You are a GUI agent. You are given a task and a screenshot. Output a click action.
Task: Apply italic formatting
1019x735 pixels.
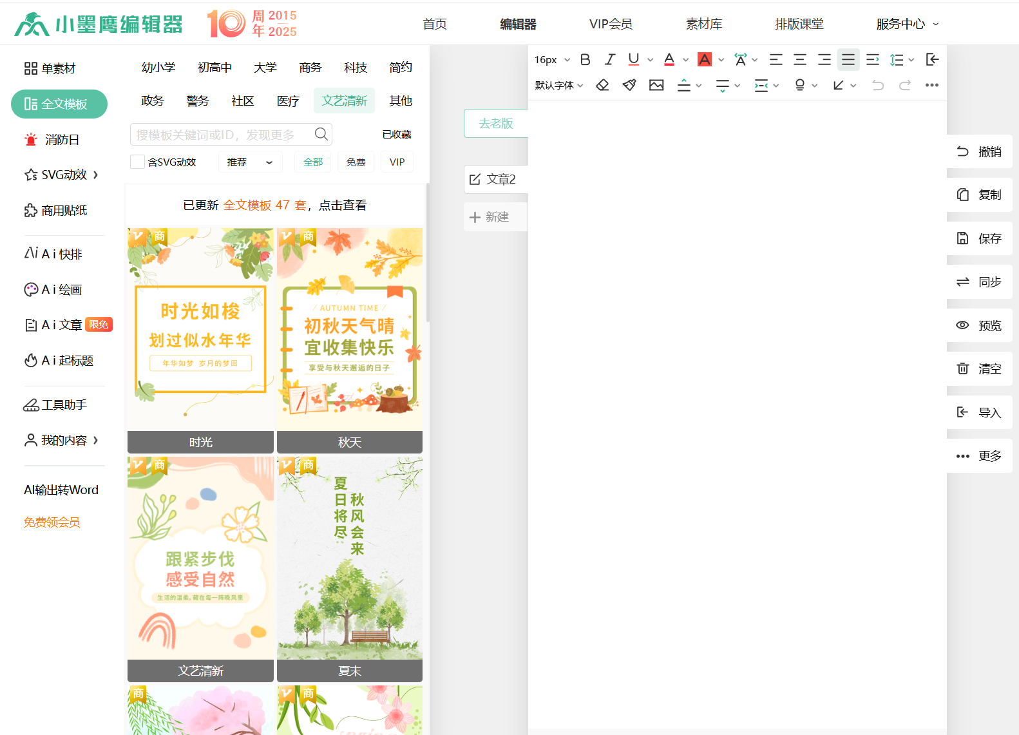(x=609, y=60)
